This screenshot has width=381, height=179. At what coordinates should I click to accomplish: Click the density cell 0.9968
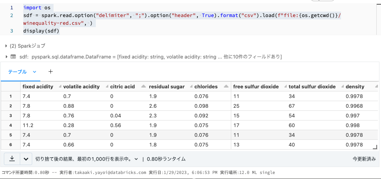pyautogui.click(x=354, y=106)
